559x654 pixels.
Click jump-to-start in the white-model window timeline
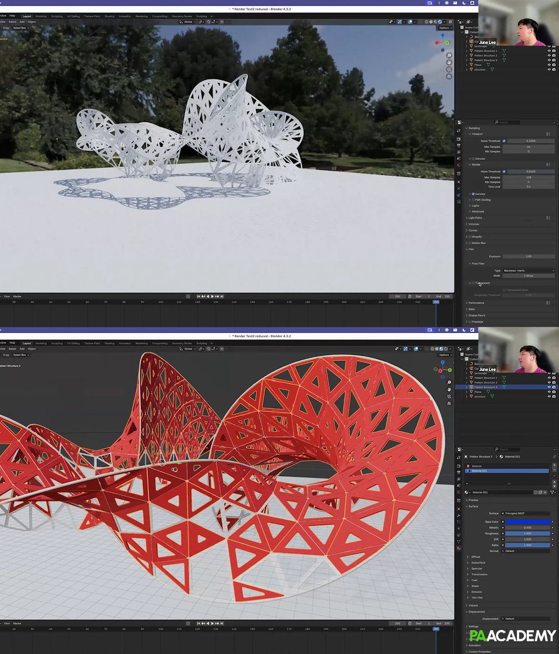199,296
